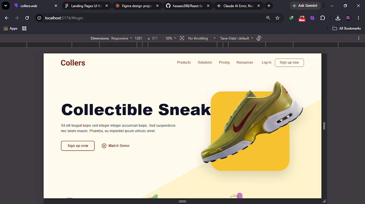The height and width of the screenshot is (204, 365).
Task: Open the red extension with New badge
Action: point(302,18)
